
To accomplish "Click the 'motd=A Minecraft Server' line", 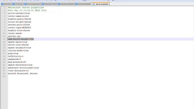I will coord(23,74).
